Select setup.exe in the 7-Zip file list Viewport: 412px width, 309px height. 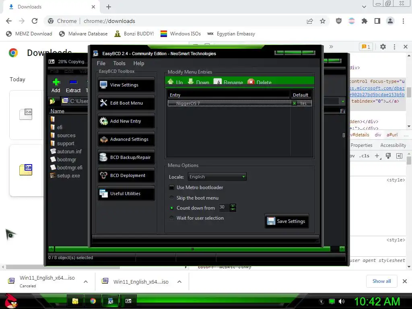point(65,176)
